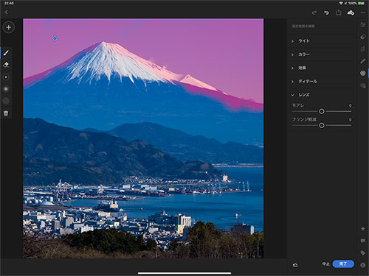Open the three-dot more menu
369x276 pixels.
click(x=363, y=13)
